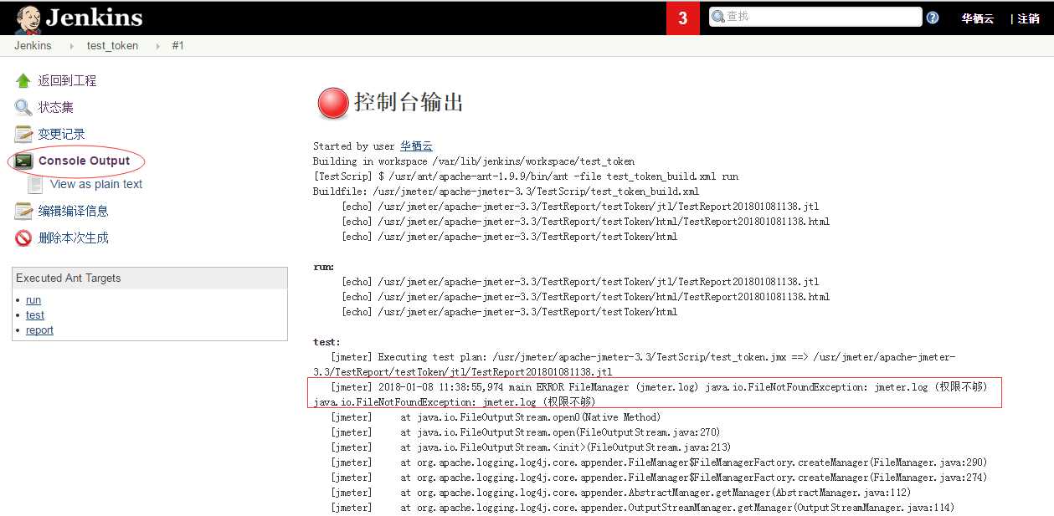1054x516 pixels.
Task: Open the red notification badge showing 3
Action: 683,18
